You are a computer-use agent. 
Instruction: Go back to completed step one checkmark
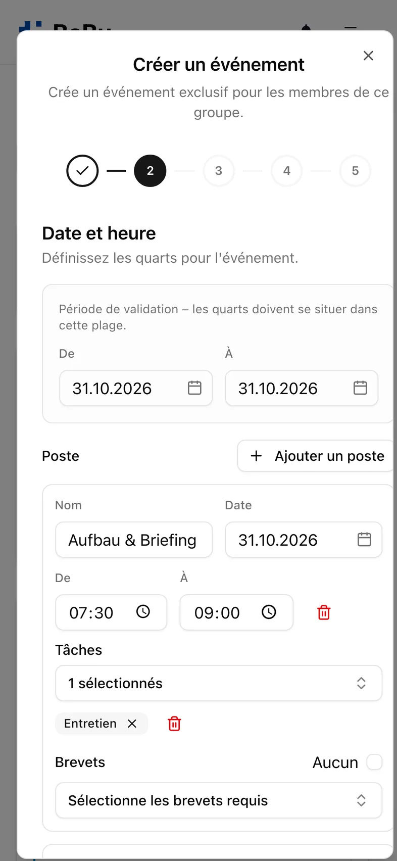coord(82,171)
